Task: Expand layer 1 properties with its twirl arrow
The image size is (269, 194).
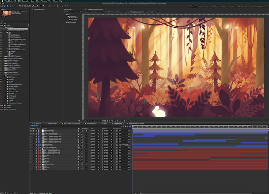Action: [x=36, y=130]
